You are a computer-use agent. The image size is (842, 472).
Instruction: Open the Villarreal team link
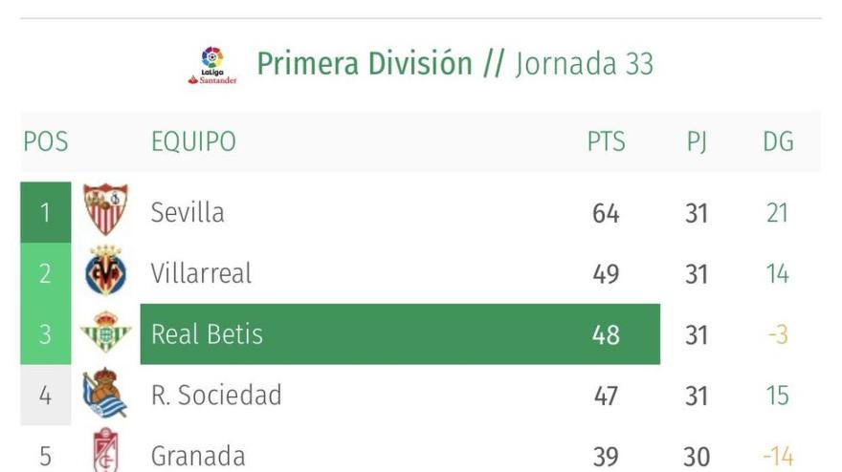coord(201,273)
